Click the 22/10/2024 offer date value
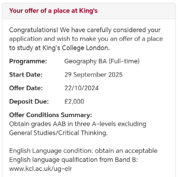178x177 pixels. [82, 88]
